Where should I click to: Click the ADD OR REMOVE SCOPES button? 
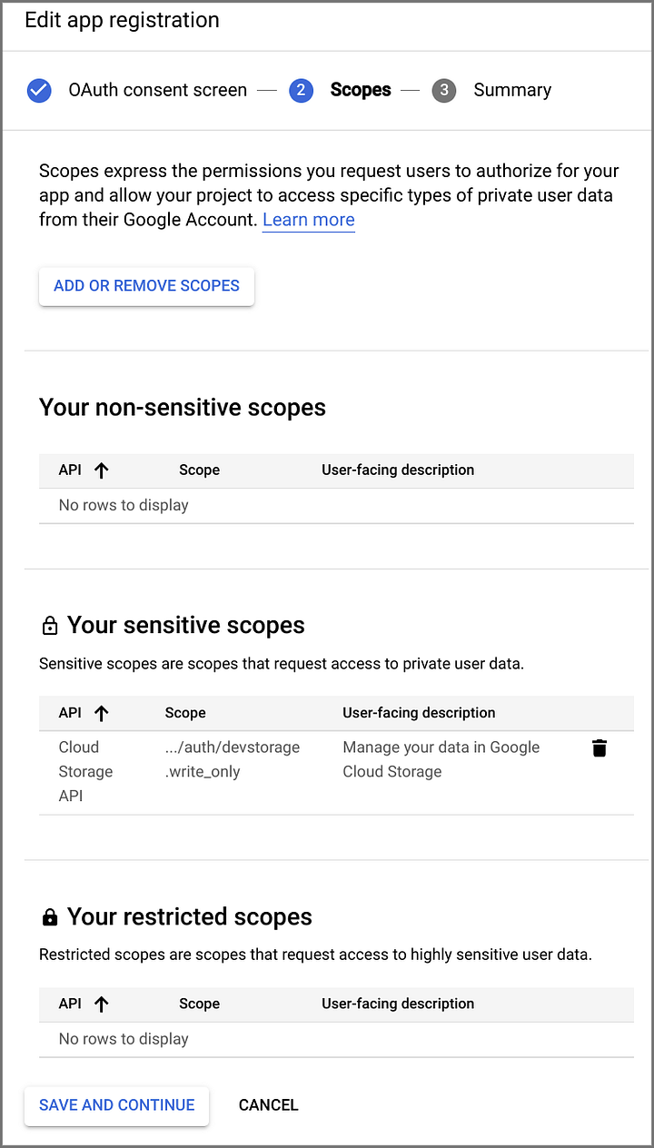[146, 285]
